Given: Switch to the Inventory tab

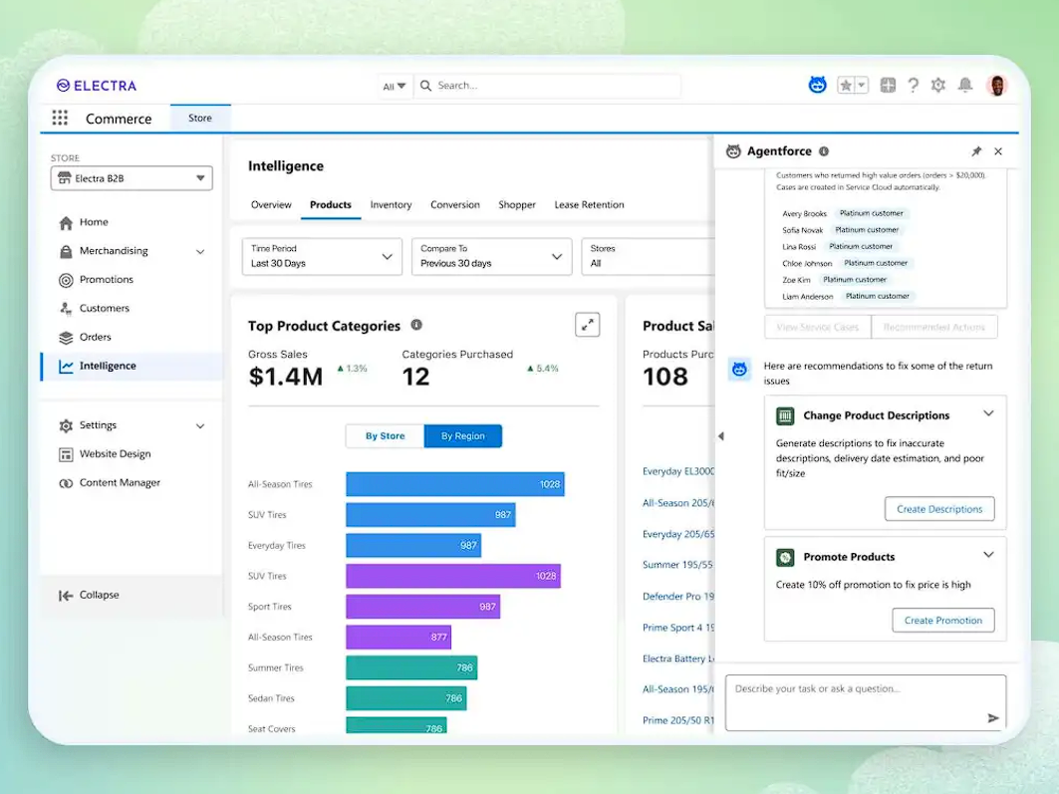Looking at the screenshot, I should 391,204.
